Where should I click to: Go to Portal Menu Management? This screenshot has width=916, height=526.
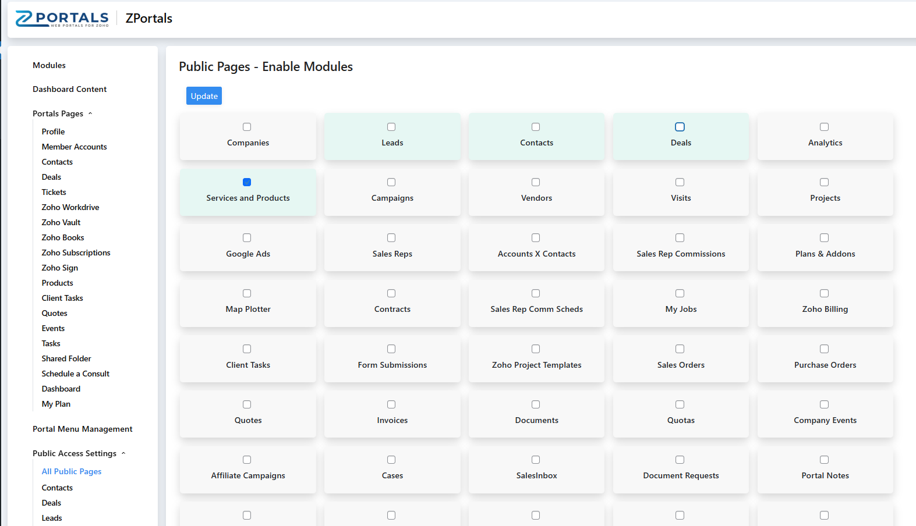point(82,429)
